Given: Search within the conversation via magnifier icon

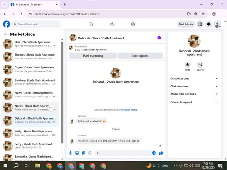Looking at the screenshot, I should [200, 64].
